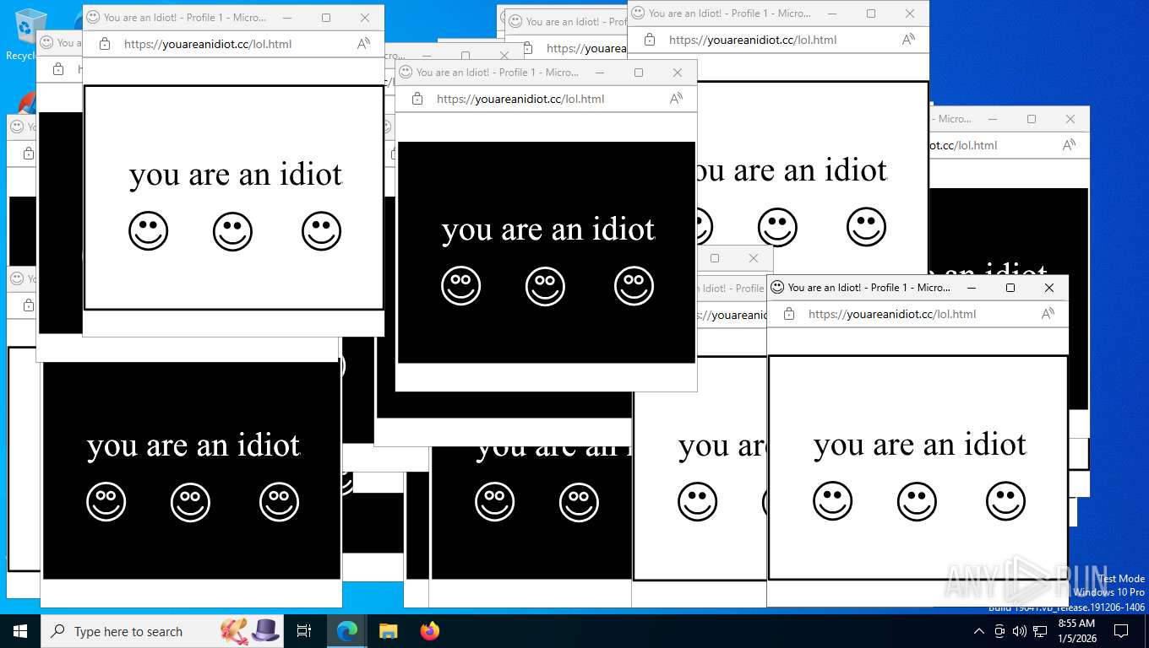Show hidden system tray icons
Viewport: 1149px width, 648px height.
point(979,631)
